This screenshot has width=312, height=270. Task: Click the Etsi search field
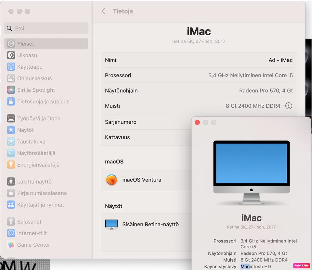coord(46,29)
